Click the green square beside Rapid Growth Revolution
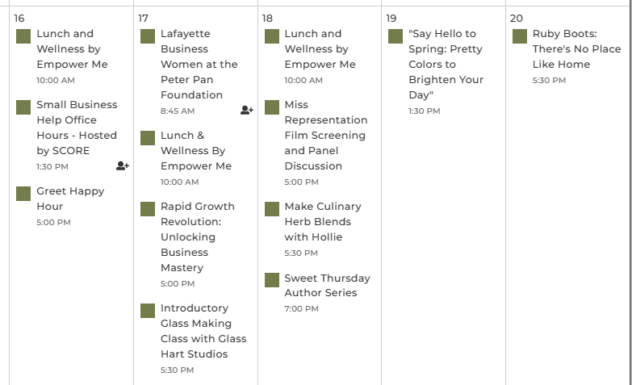This screenshot has height=385, width=632. pos(148,209)
